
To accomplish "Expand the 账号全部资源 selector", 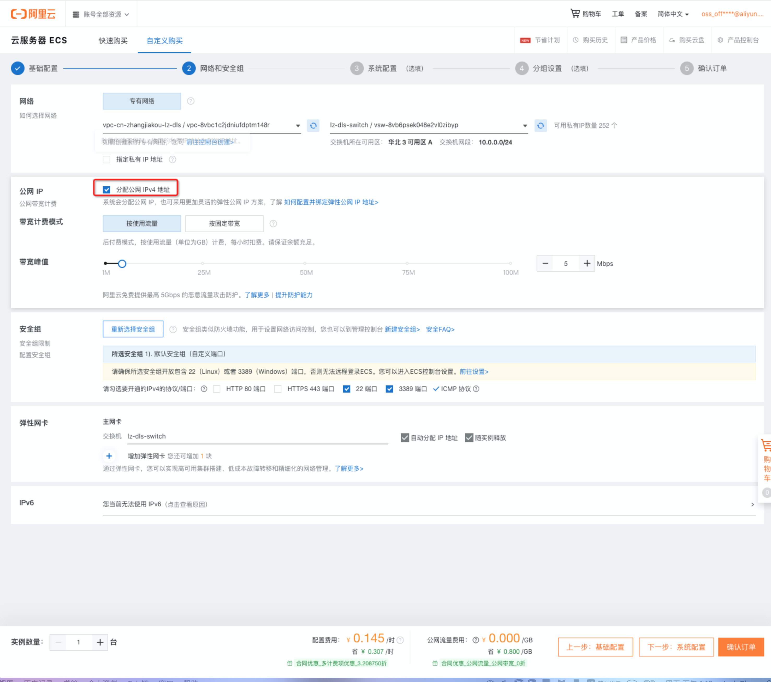I will [101, 14].
